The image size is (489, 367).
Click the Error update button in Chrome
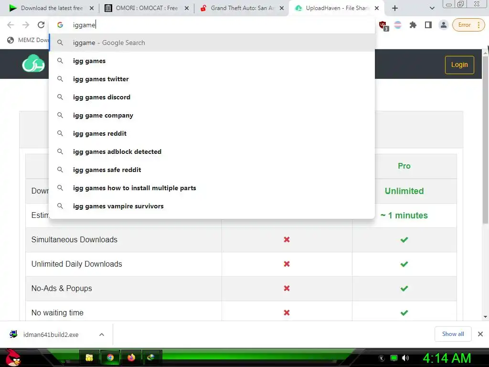[468, 25]
